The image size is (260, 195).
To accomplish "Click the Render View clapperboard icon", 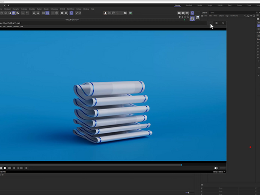I will [179, 13].
